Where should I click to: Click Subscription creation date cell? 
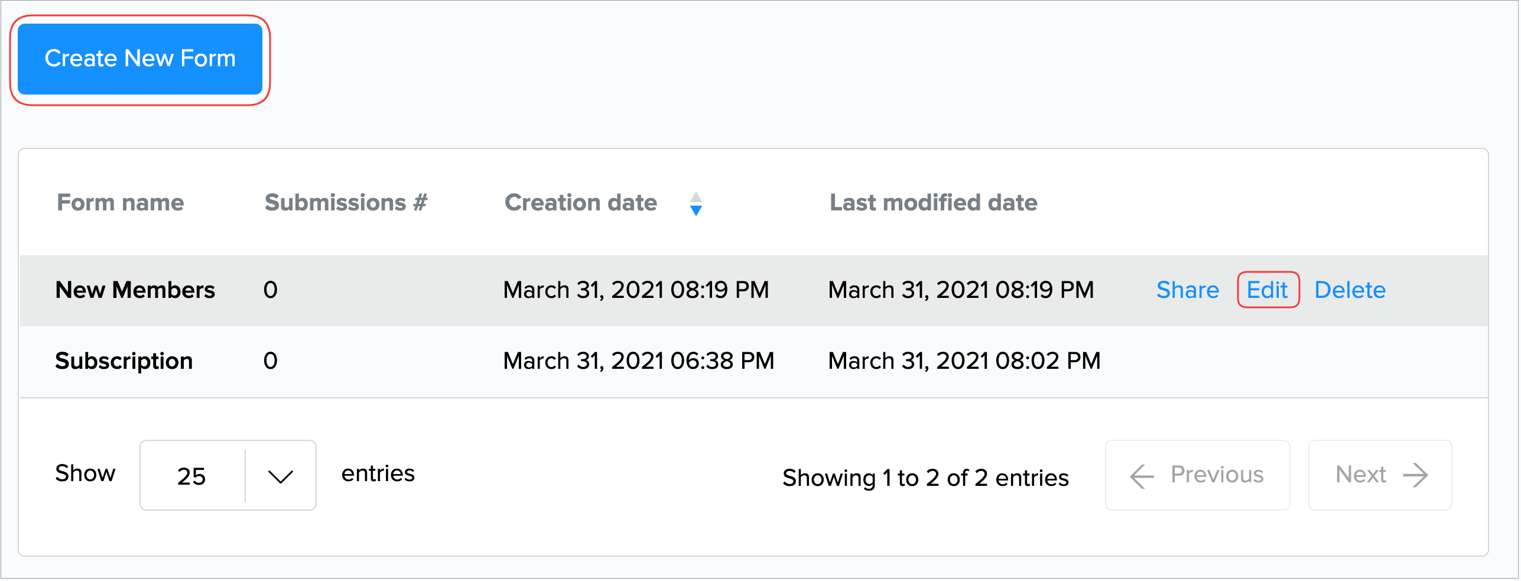click(638, 361)
